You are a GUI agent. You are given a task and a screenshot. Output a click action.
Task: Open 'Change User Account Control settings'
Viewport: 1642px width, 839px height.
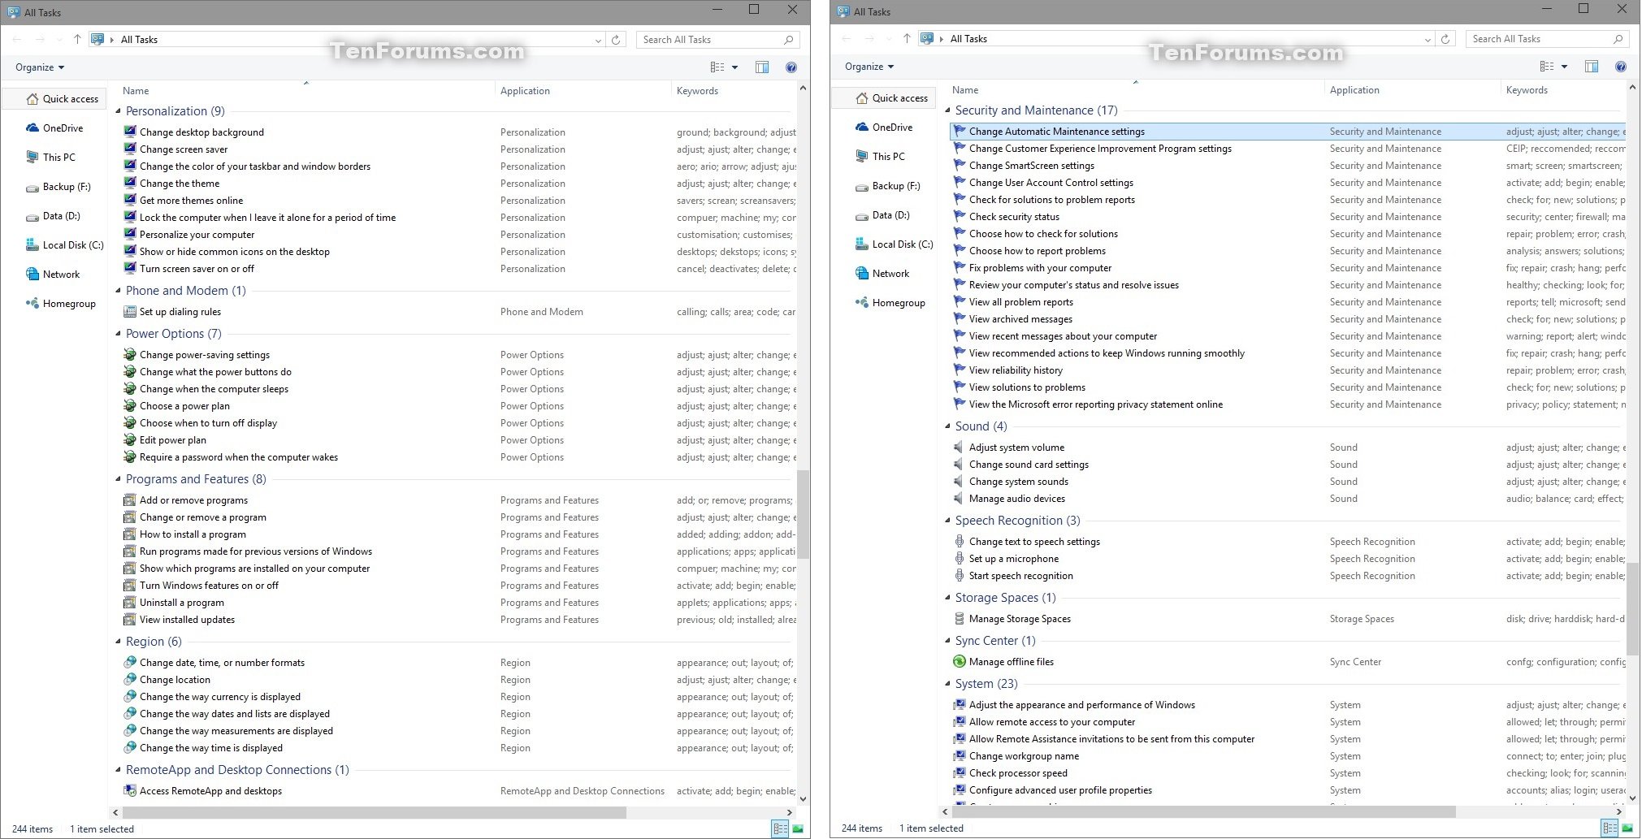coord(1051,183)
